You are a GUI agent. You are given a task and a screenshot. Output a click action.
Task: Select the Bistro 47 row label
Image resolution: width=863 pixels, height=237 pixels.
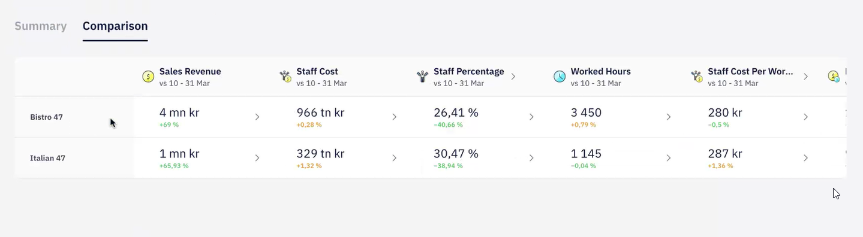point(47,117)
